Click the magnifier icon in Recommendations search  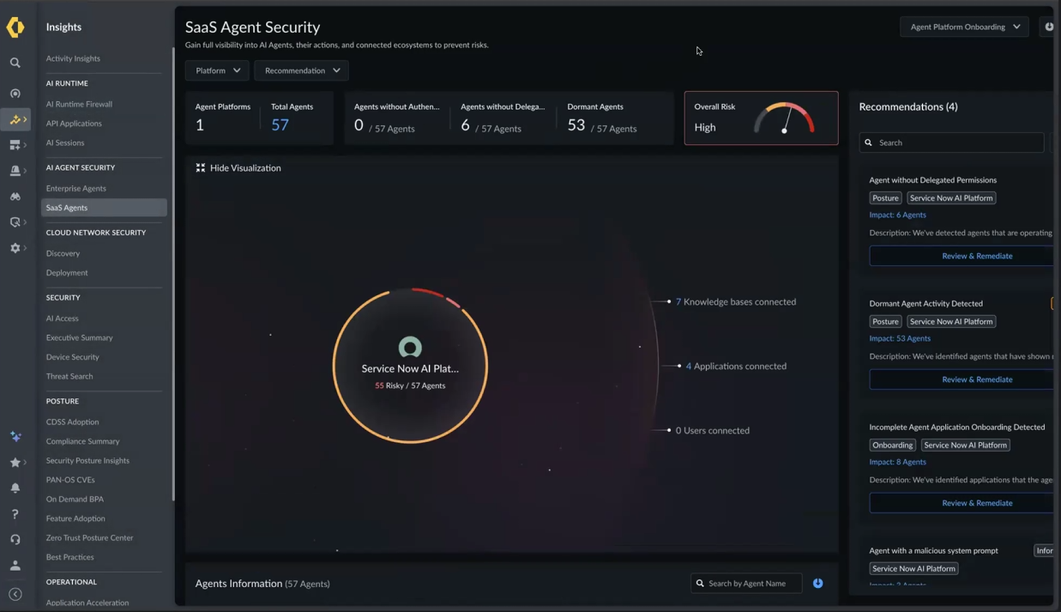tap(869, 142)
